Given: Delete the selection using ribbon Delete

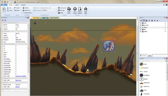Looking at the screenshot, I should pos(25,8).
